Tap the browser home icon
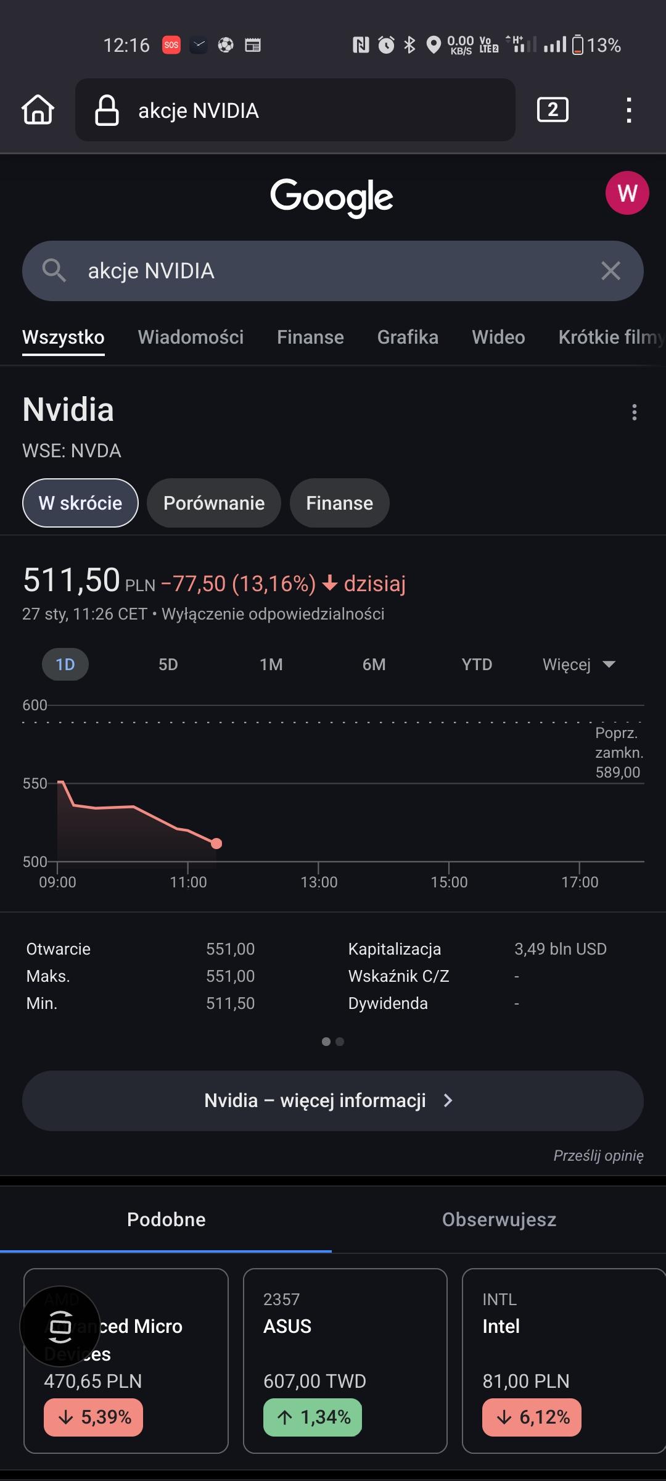This screenshot has height=1481, width=666. 38,110
